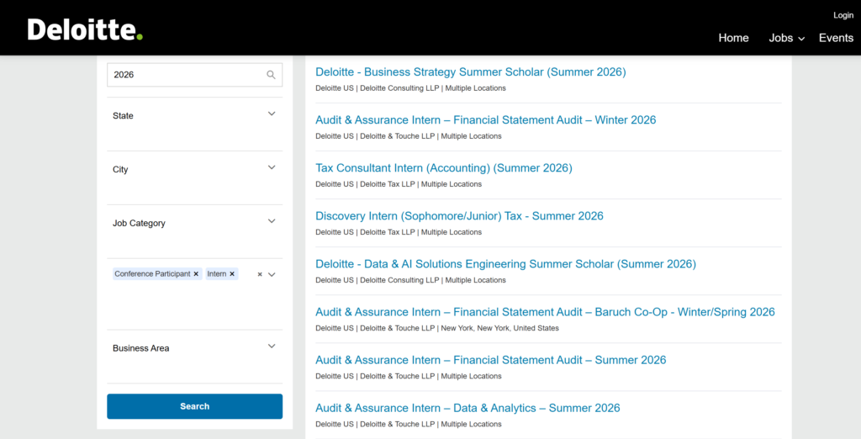Click the Intern tag label
Image resolution: width=861 pixels, height=439 pixels.
tap(217, 274)
